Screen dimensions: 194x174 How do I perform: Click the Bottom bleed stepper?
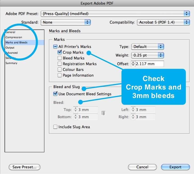point(75,117)
